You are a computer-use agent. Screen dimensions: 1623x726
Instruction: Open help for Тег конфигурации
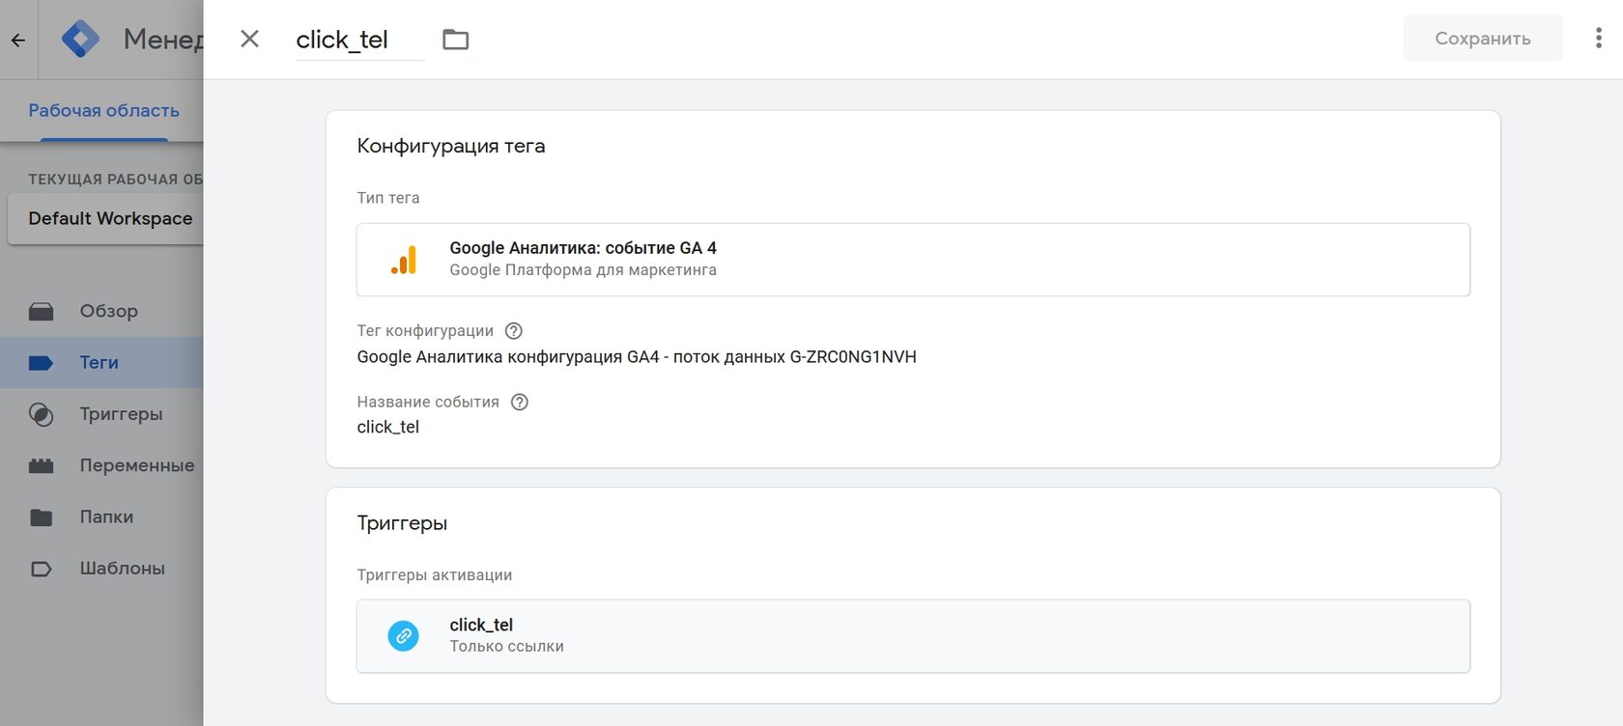click(x=514, y=331)
